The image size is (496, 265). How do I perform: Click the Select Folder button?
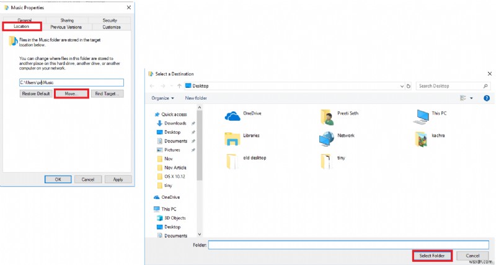coord(432,256)
